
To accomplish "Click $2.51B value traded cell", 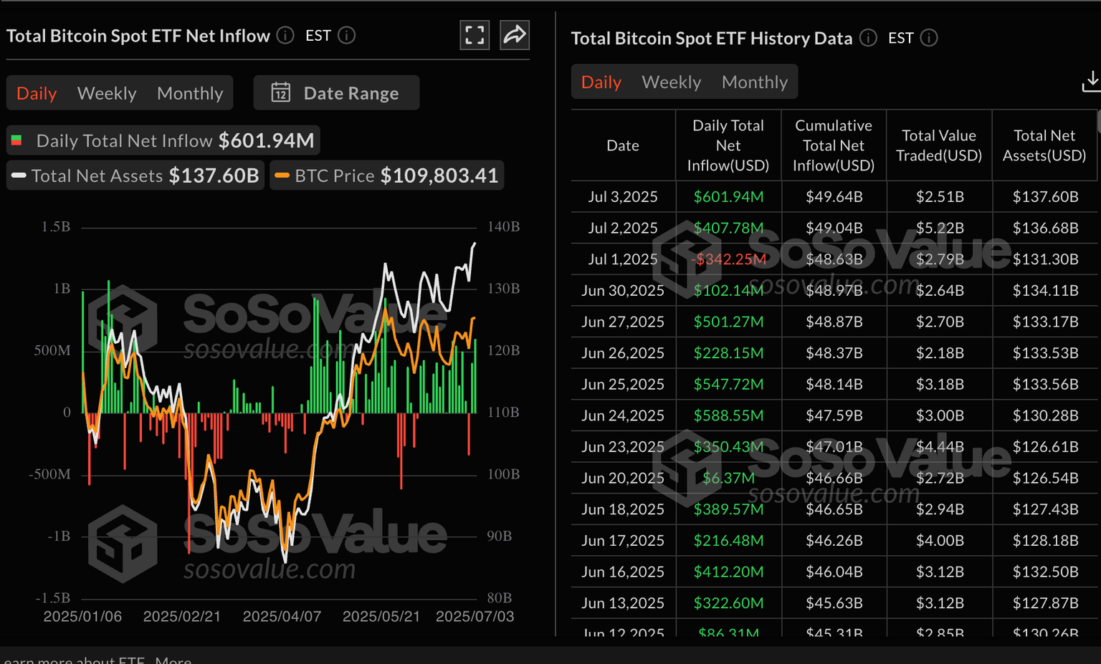I will pos(940,196).
